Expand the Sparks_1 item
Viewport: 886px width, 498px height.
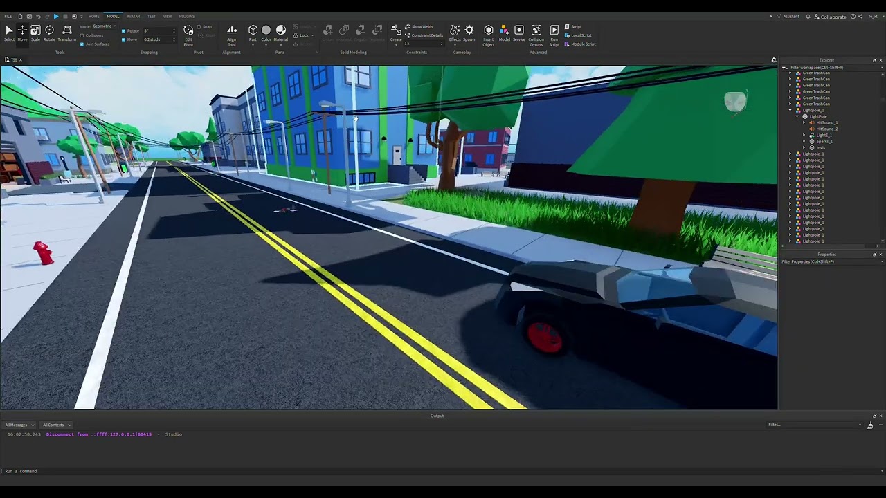click(x=804, y=141)
